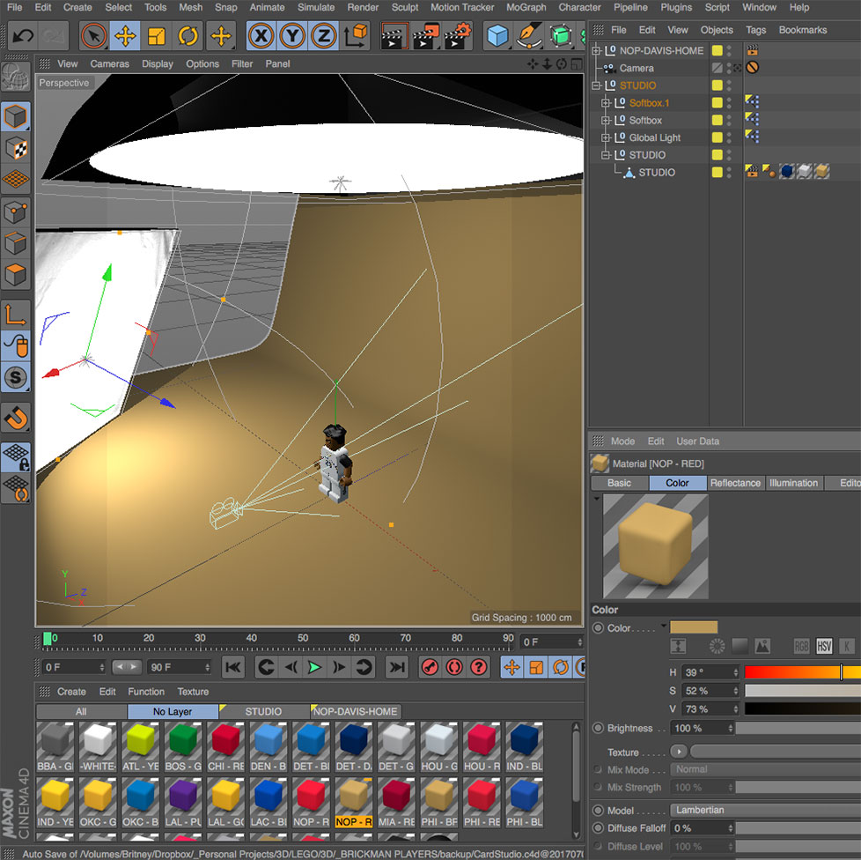Click the blue cube primitive icon in the toolbar
This screenshot has height=860, width=861.
[x=497, y=37]
